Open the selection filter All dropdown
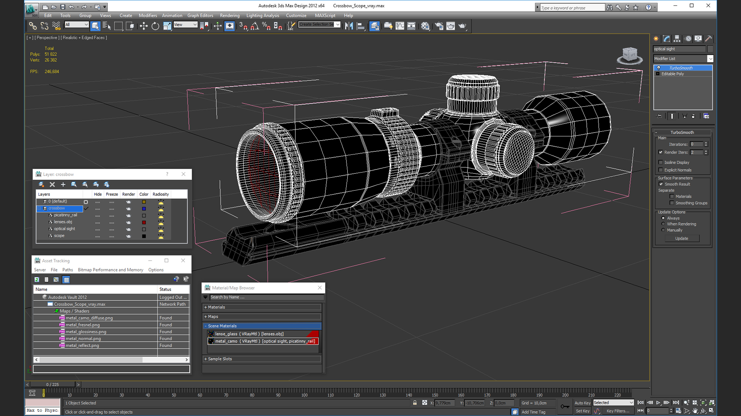The width and height of the screenshot is (741, 416). click(x=76, y=25)
